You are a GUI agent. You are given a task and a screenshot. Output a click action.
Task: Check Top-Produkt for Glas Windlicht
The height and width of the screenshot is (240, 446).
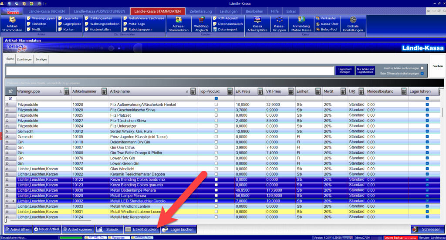[x=216, y=169]
